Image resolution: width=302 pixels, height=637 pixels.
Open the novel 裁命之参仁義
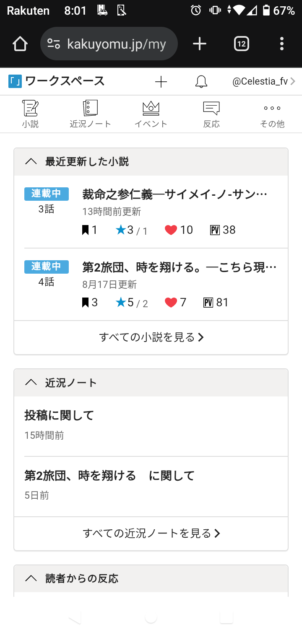[x=174, y=194]
